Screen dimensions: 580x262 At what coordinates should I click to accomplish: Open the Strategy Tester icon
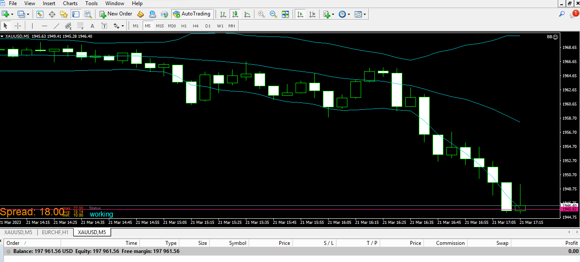[x=88, y=14]
